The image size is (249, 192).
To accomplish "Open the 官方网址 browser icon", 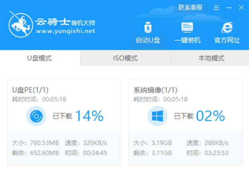I will (x=227, y=28).
